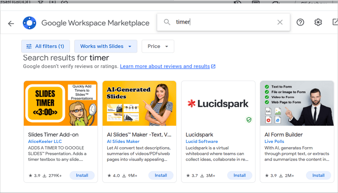Open the Slides Timer Add-on thumbnail

pyautogui.click(x=60, y=103)
